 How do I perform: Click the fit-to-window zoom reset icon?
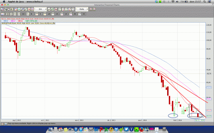coord(32,9)
